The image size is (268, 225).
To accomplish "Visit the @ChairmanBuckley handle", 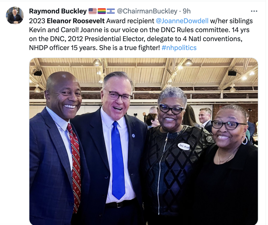I will [x=147, y=11].
